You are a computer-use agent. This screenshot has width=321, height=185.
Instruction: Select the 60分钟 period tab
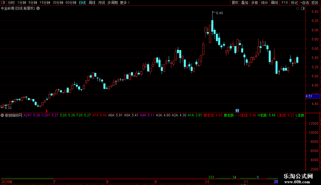pyautogui.click(x=71, y=3)
